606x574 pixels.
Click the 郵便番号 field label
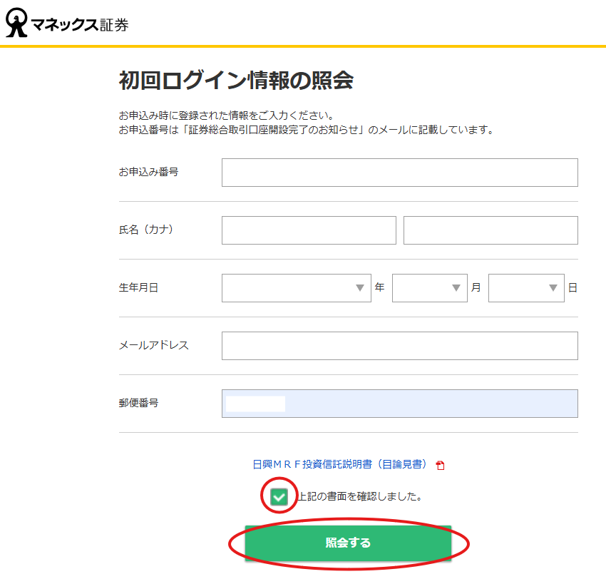click(138, 403)
